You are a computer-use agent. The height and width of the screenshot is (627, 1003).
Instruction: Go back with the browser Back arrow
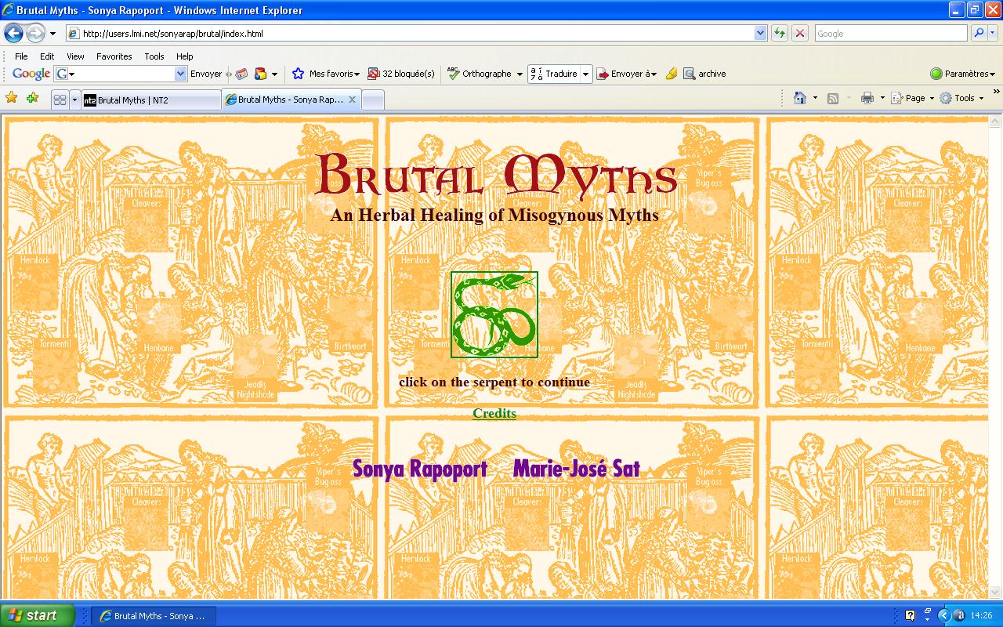coord(13,33)
